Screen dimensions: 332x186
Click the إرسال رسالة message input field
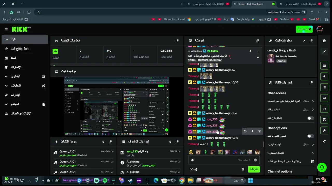[x=224, y=160]
